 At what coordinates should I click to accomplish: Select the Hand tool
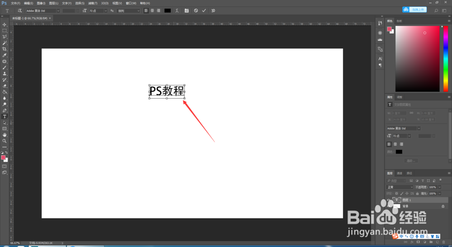(5, 135)
